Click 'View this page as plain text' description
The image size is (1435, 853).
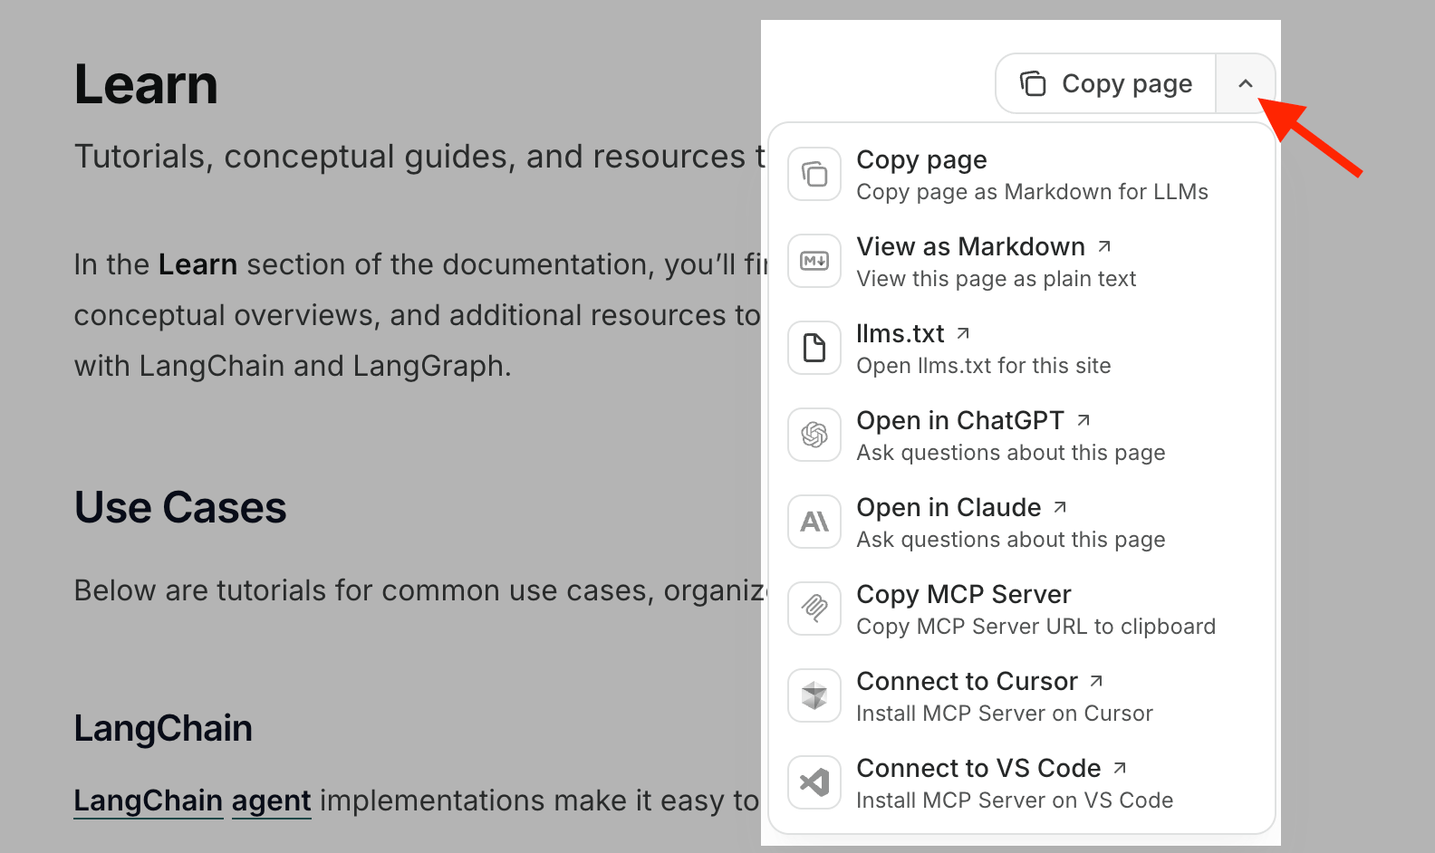pyautogui.click(x=997, y=279)
